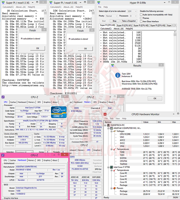Viewport: 180px width, 200px height.
Task: Collapse the Powers tree node
Action: click(111, 188)
